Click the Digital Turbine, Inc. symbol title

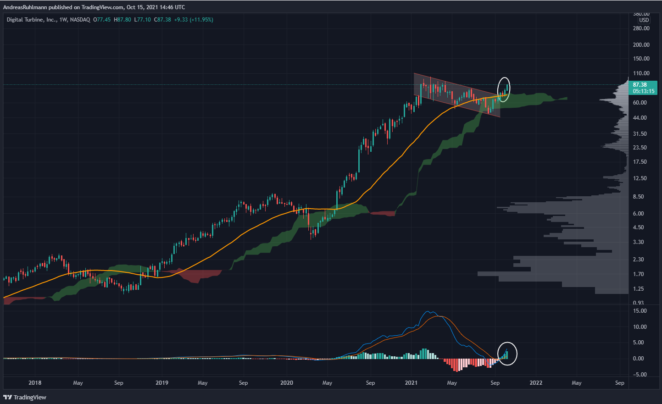[x=32, y=20]
